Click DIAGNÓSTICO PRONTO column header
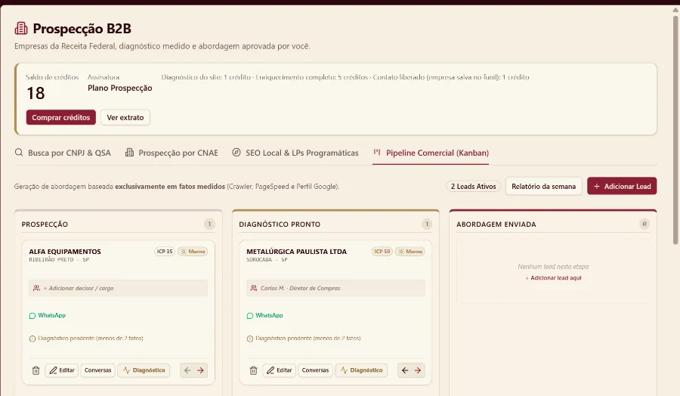 280,224
